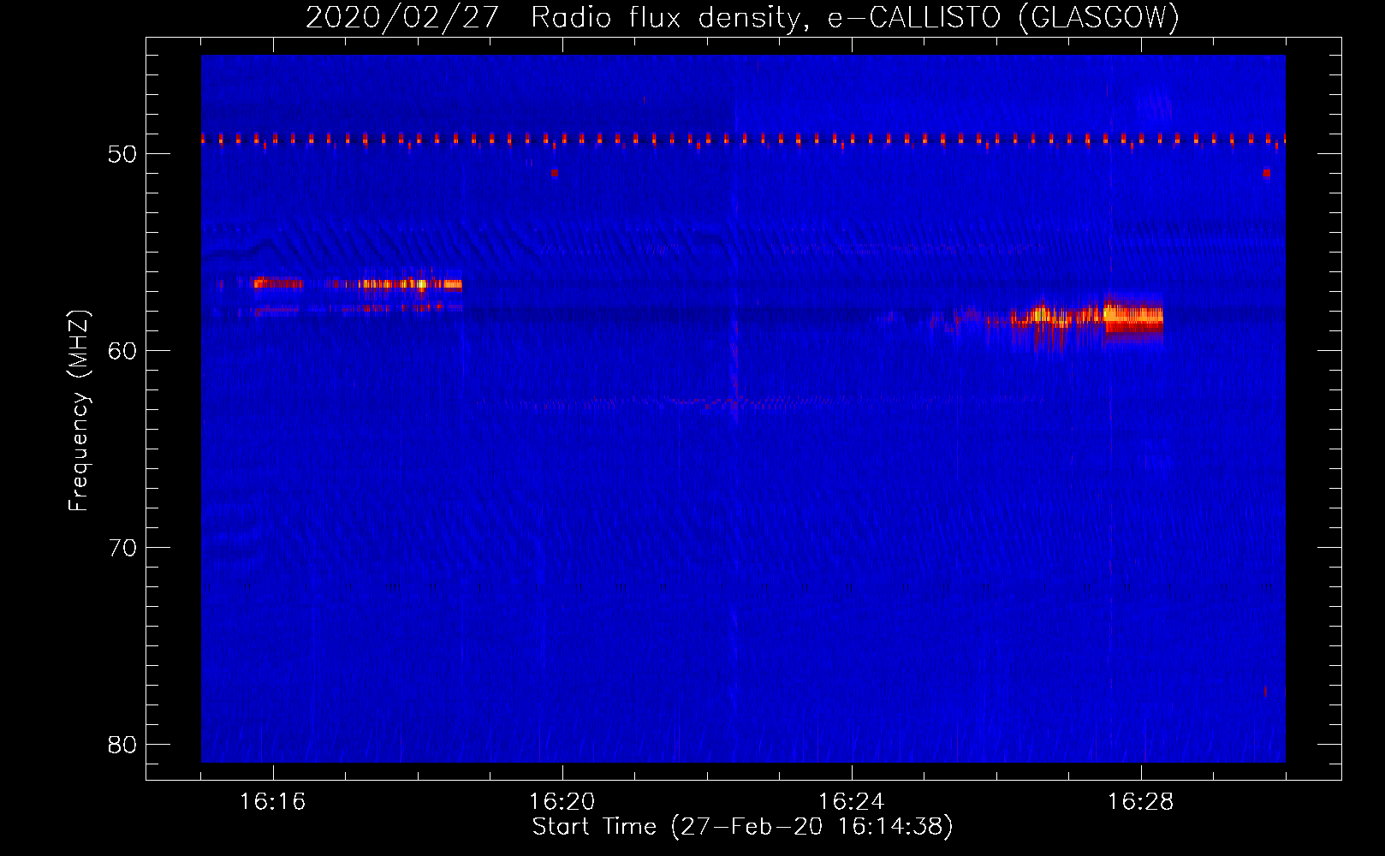Click the 50 MHz frequency tick label

[122, 154]
